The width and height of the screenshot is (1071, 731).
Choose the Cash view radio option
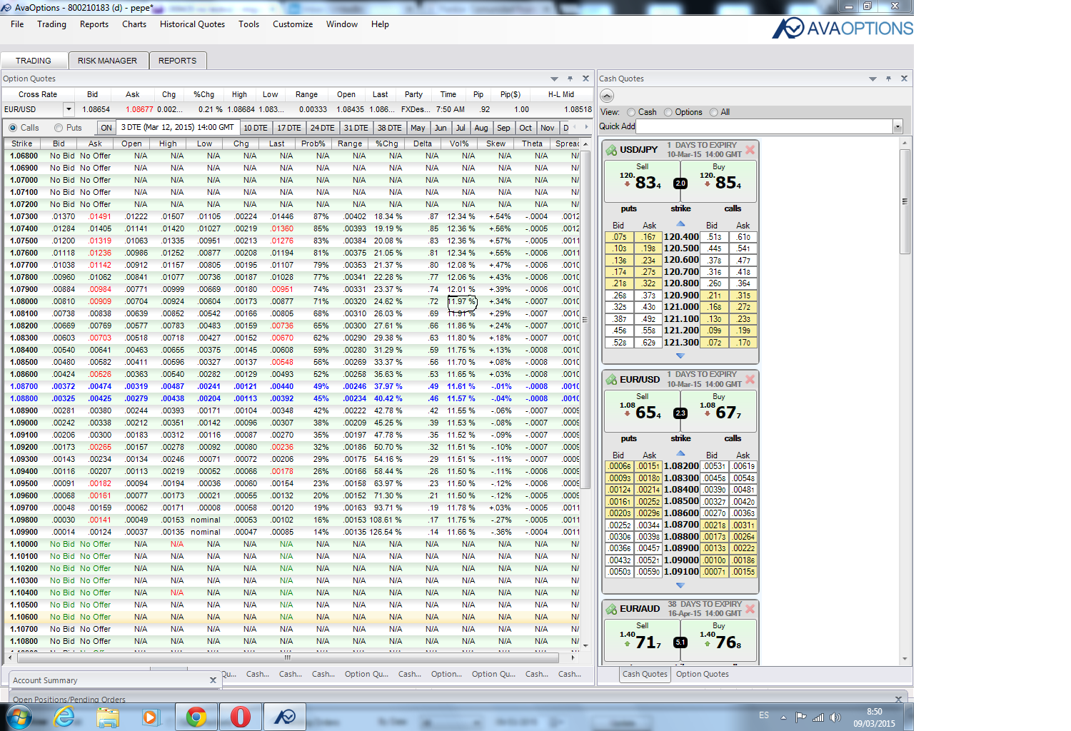point(631,112)
